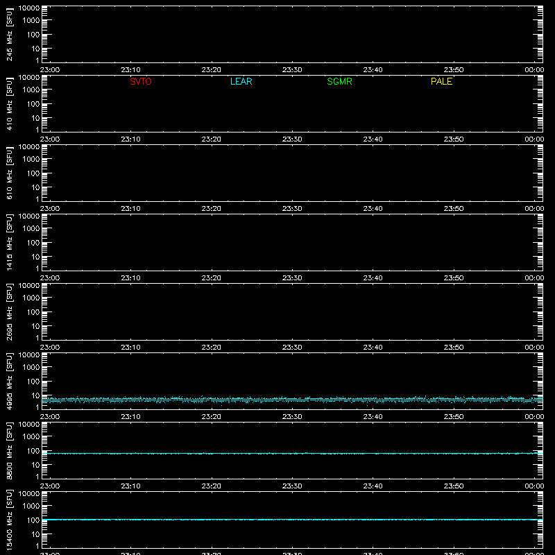Click 23:00 tick label under 1415 MHz panel
Screen dimensions: 555x555
point(50,278)
